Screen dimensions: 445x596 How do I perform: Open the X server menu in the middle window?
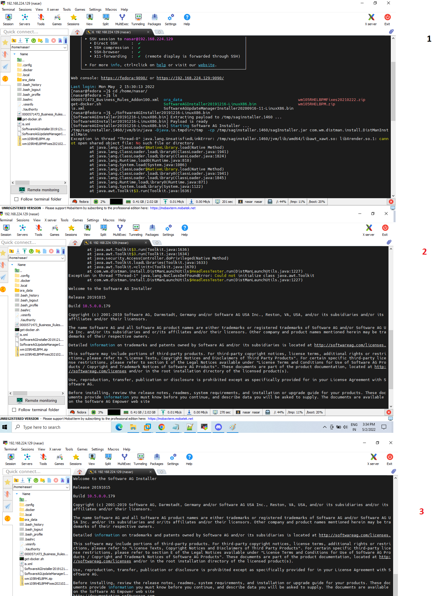click(50, 220)
